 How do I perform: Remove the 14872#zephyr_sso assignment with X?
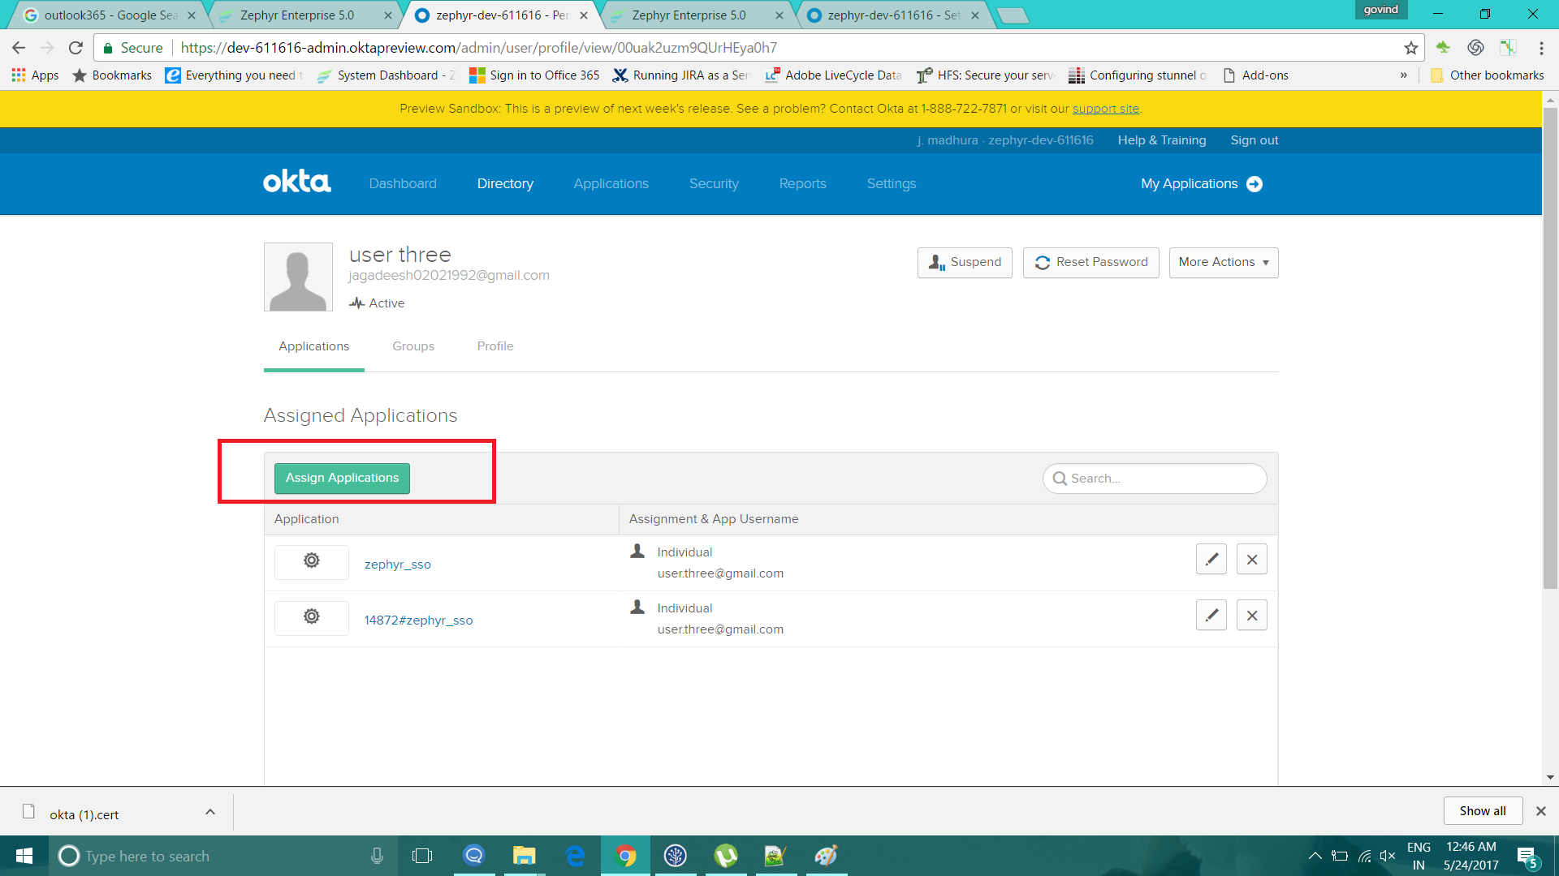(1251, 616)
